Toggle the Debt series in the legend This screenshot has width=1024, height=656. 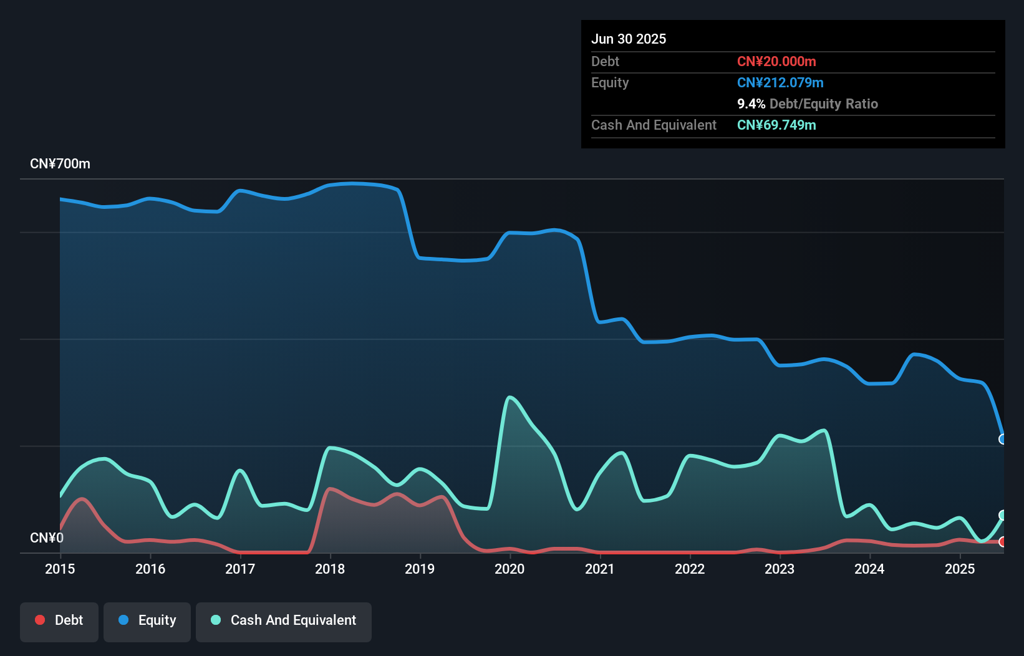pos(59,621)
